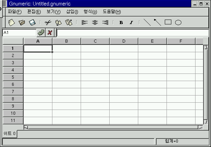The height and width of the screenshot is (147, 211).
Task: Select row 10 header
Action: (x=13, y=113)
